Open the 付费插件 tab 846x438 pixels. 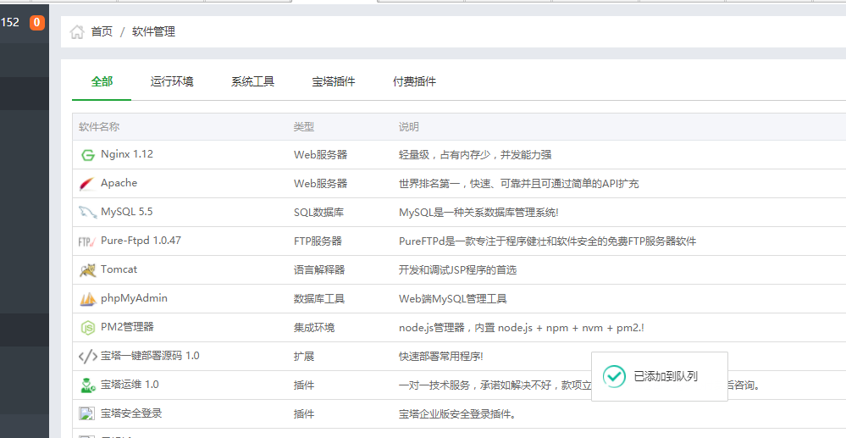pyautogui.click(x=414, y=81)
